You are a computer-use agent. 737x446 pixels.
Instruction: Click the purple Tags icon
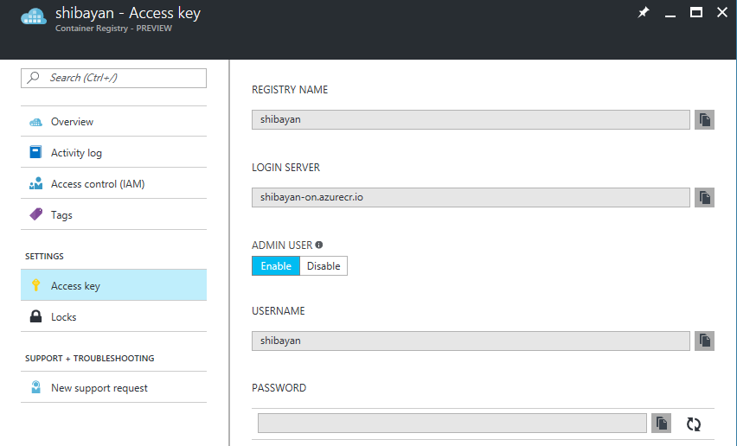tap(35, 214)
